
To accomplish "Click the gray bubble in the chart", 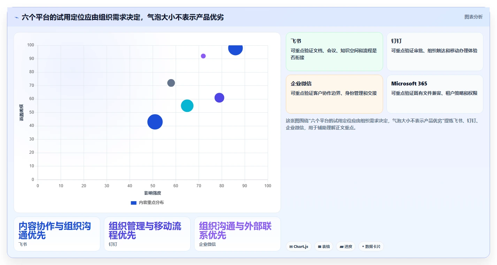I will (171, 83).
